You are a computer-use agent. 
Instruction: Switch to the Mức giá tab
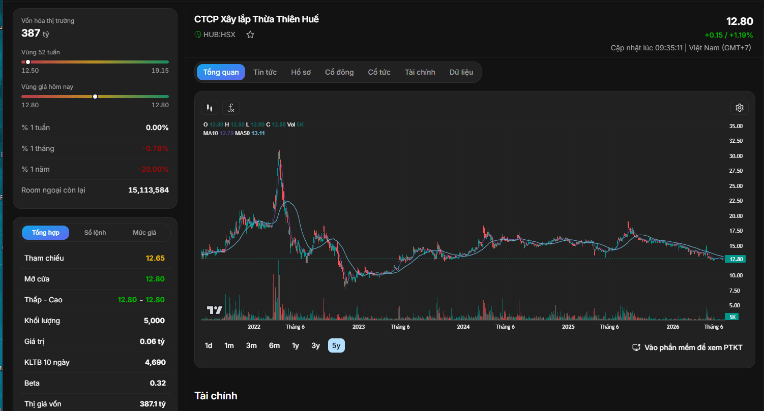click(144, 233)
